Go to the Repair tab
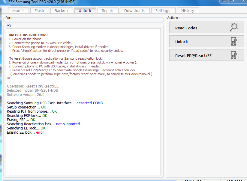 pyautogui.click(x=107, y=10)
